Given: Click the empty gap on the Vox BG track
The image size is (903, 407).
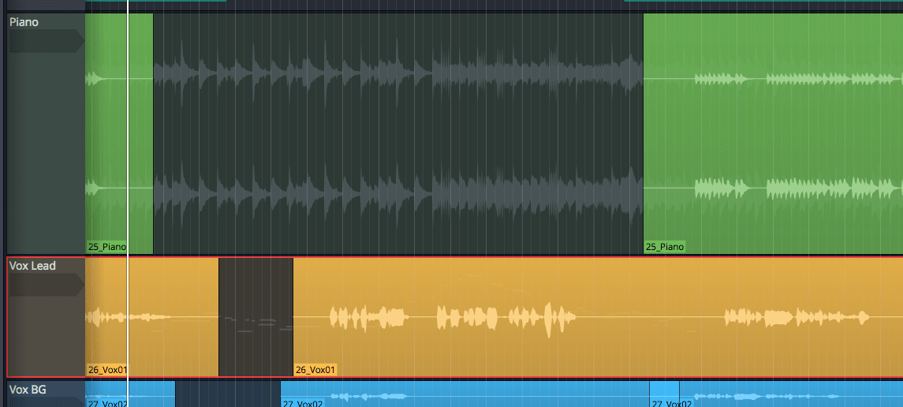Looking at the screenshot, I should tap(227, 393).
